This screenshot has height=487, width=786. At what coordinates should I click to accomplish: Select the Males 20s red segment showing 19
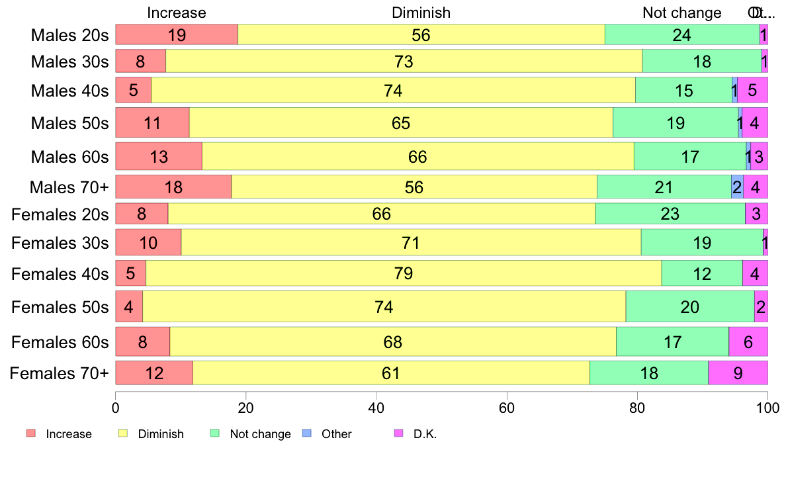point(177,35)
